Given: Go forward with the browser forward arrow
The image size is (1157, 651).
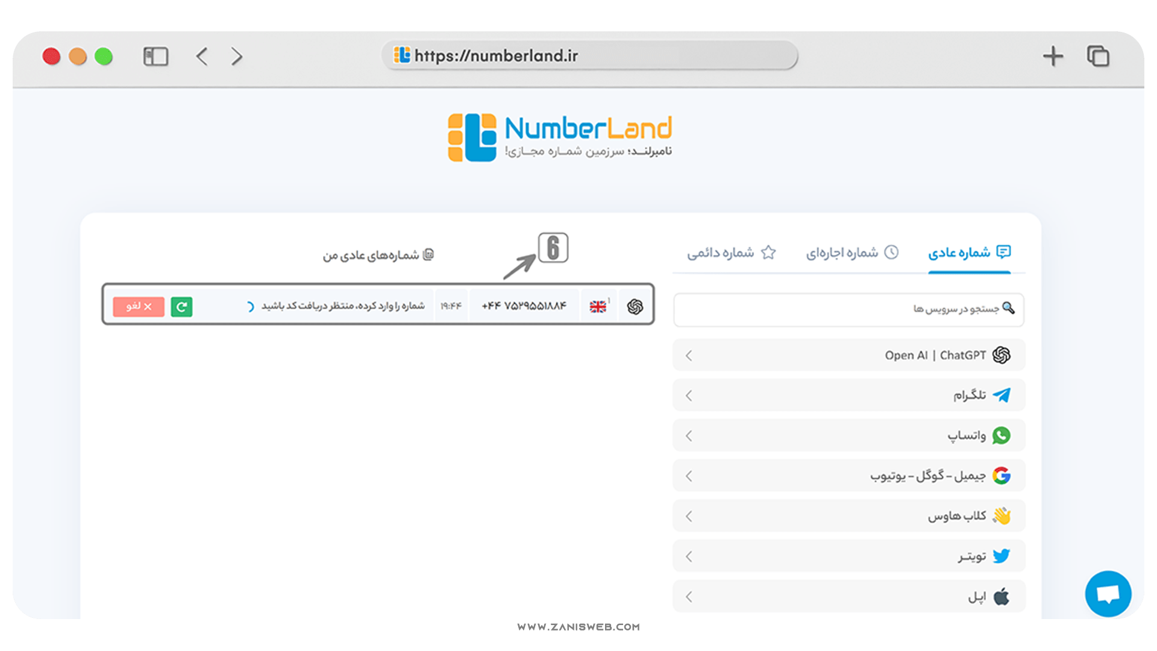Looking at the screenshot, I should [x=237, y=57].
